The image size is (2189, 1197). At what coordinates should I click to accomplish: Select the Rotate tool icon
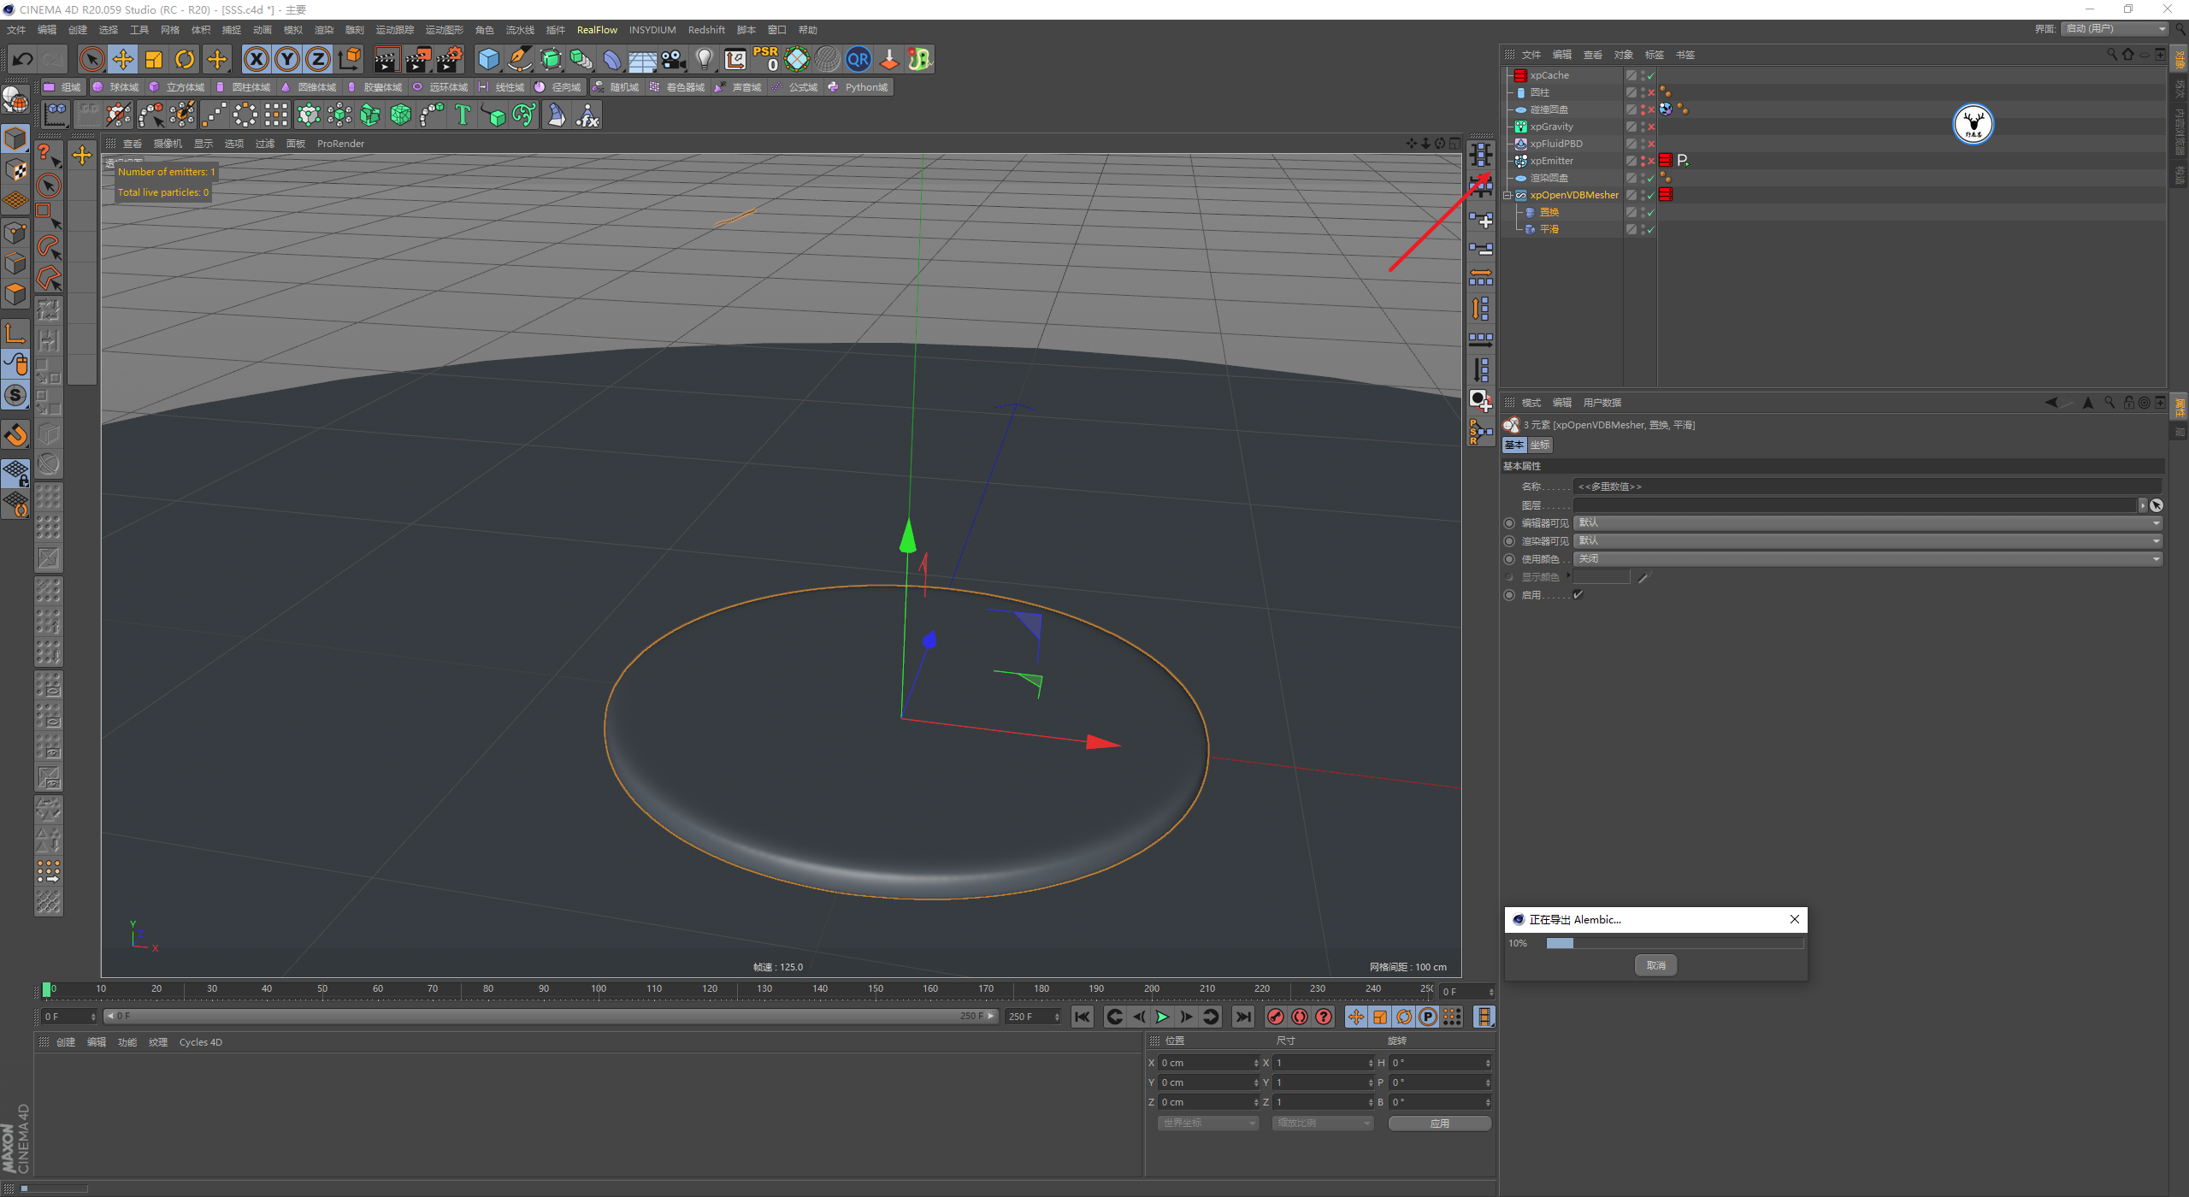[185, 59]
